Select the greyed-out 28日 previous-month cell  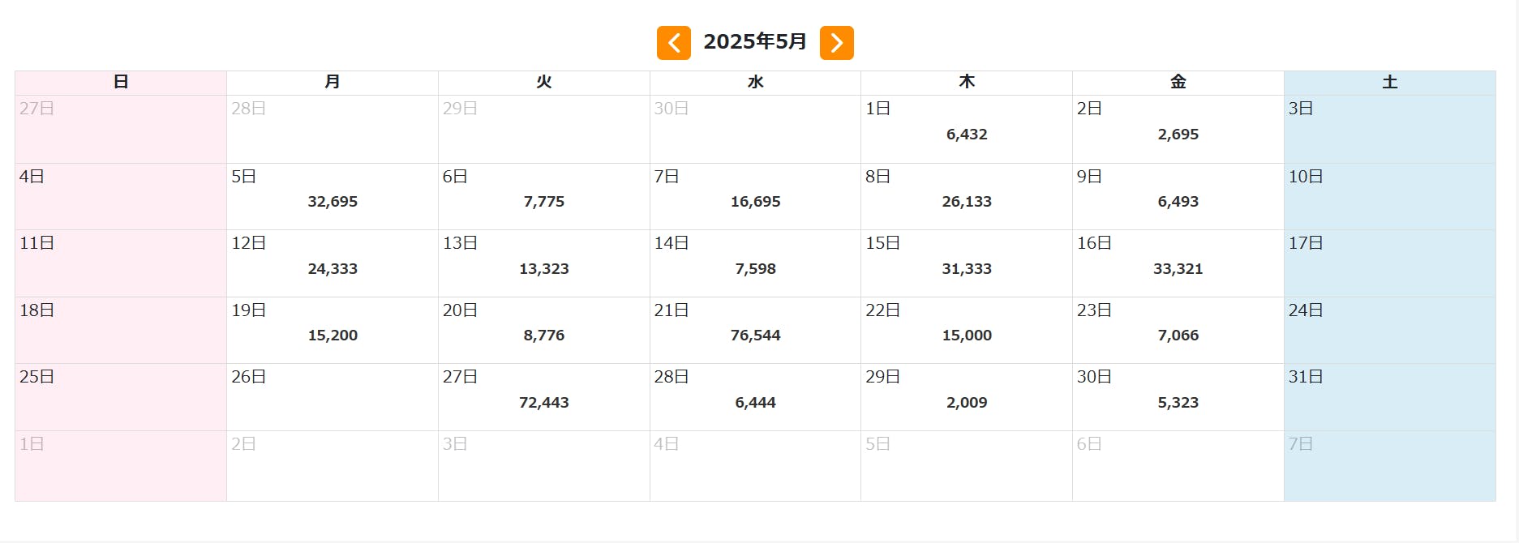(333, 130)
